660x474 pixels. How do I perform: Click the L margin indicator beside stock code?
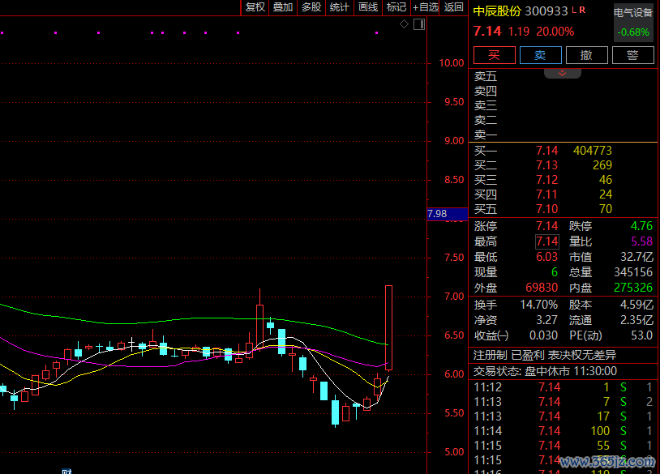pyautogui.click(x=574, y=10)
